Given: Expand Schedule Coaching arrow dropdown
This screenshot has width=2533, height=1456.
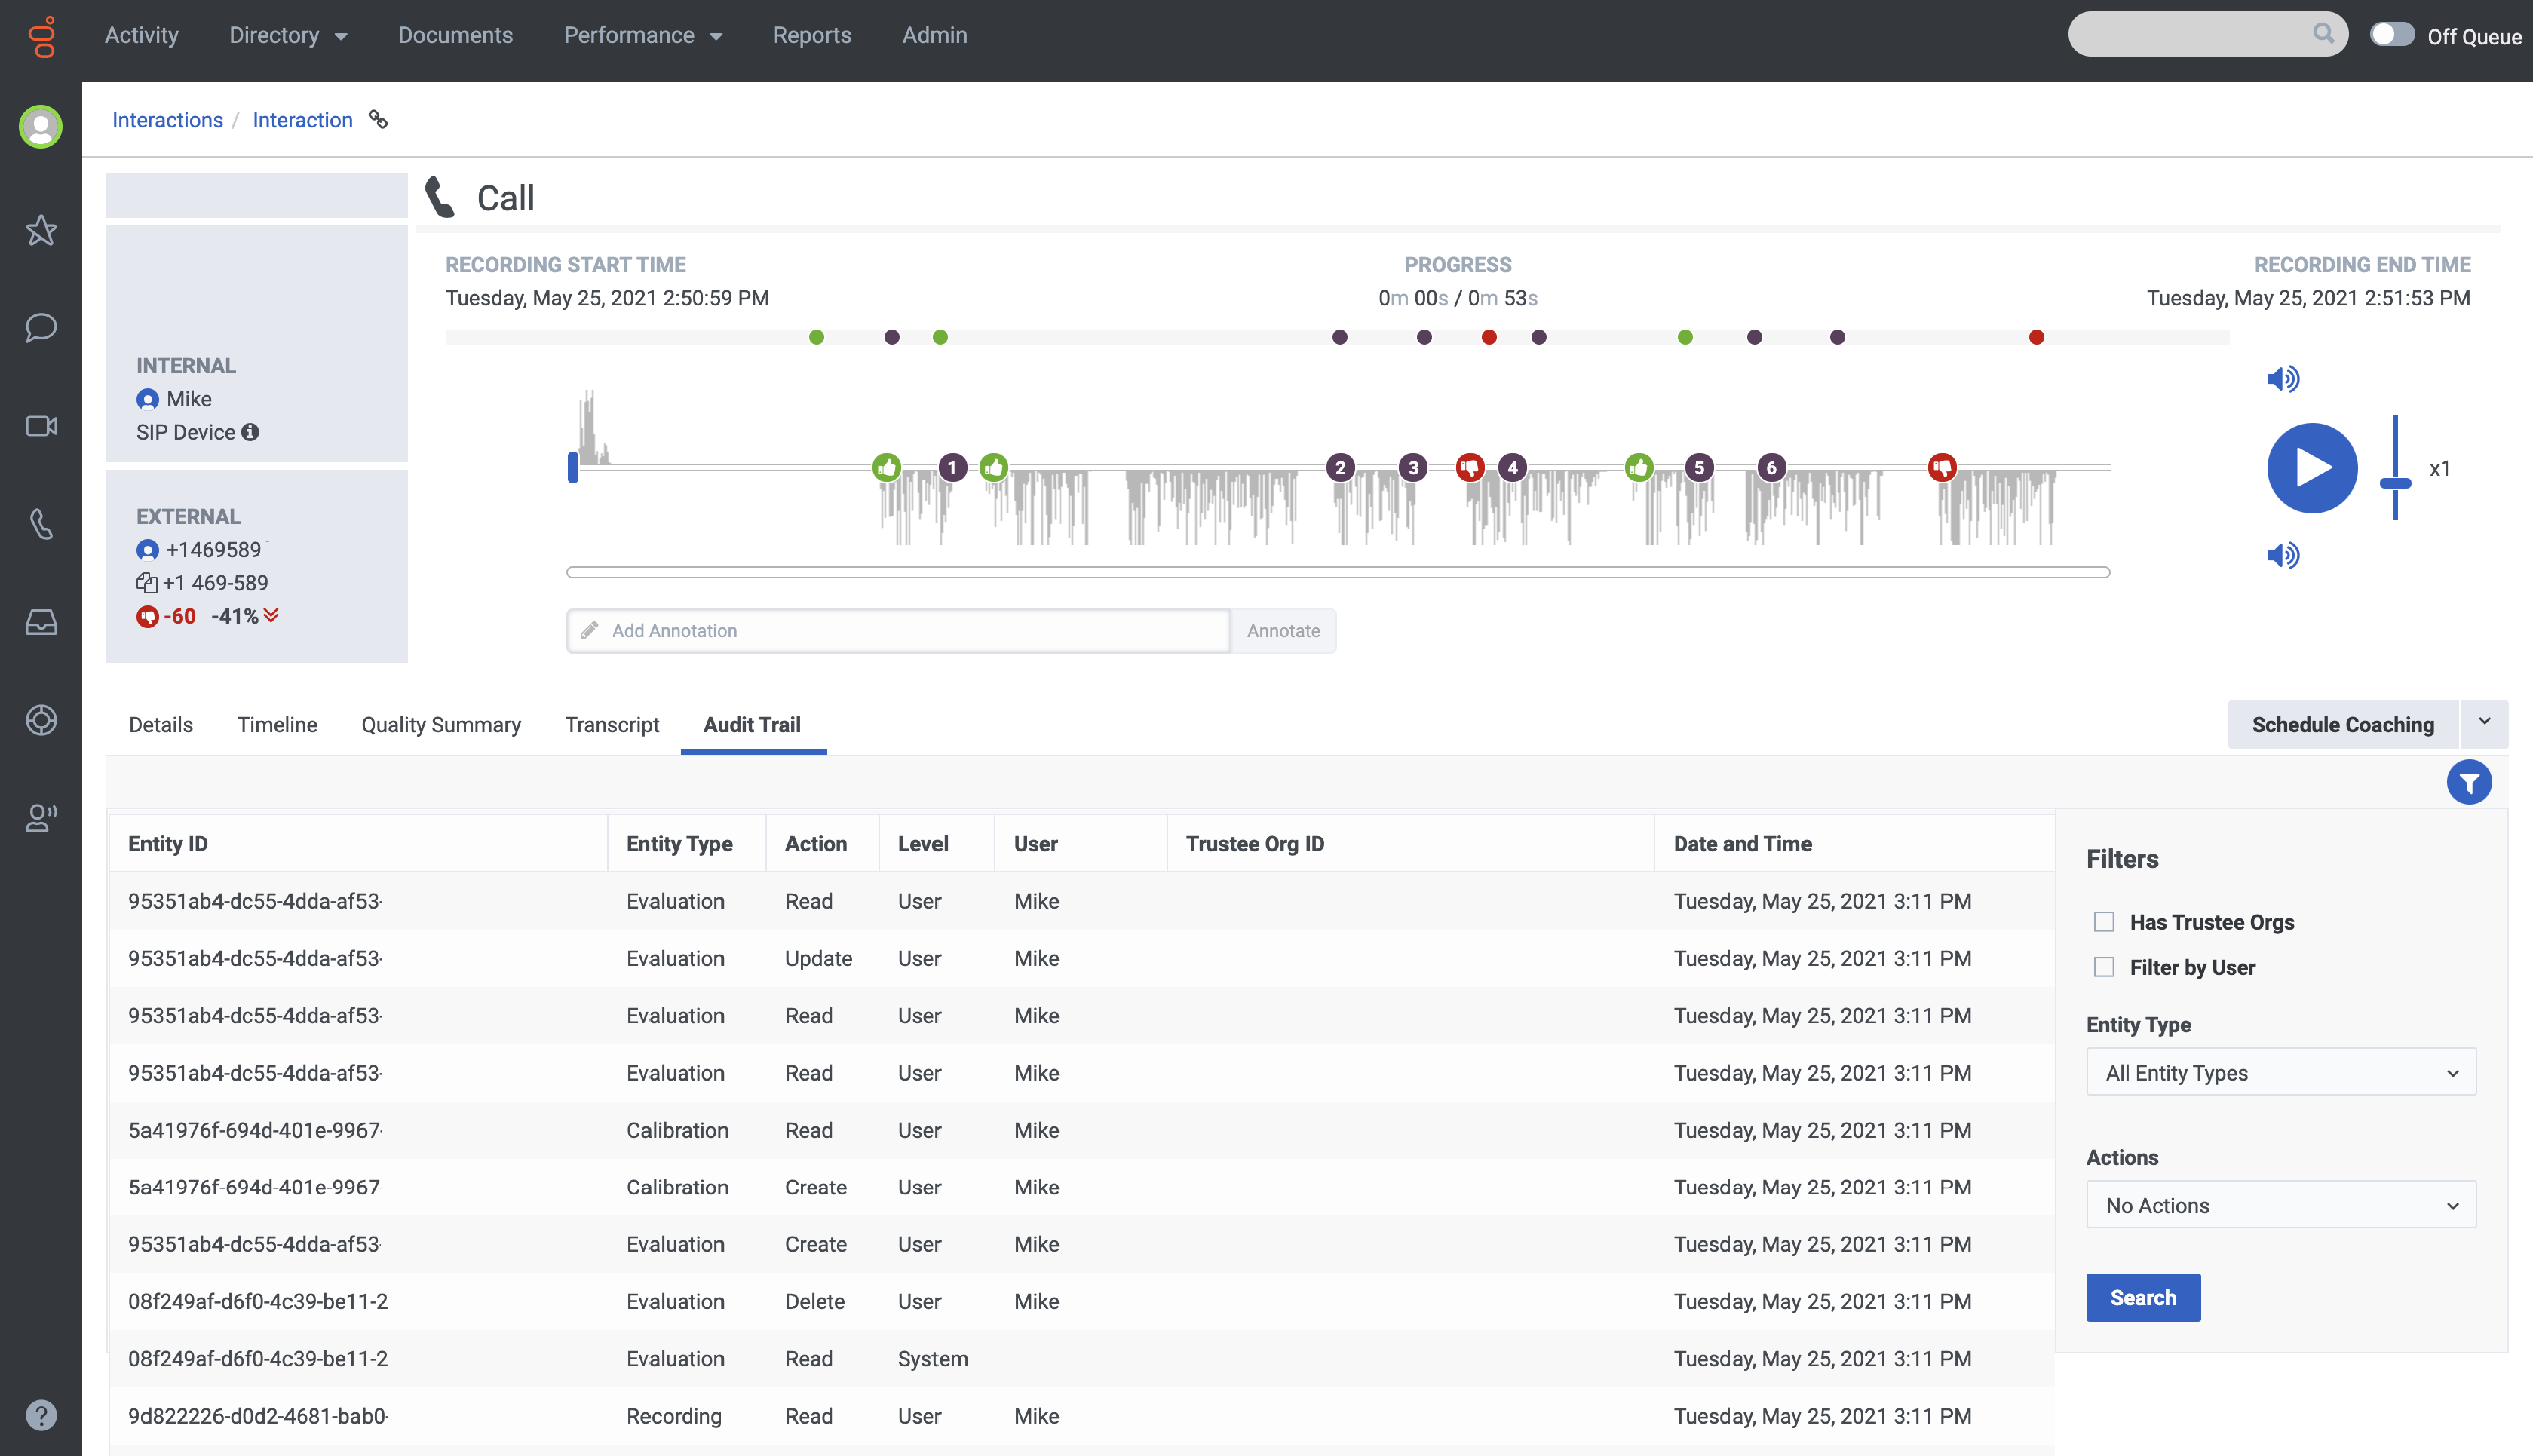Looking at the screenshot, I should tap(2484, 723).
